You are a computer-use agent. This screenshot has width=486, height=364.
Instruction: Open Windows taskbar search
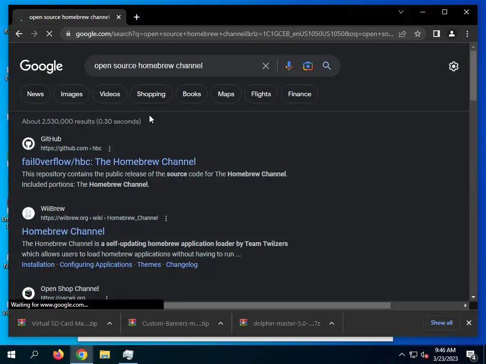tap(34, 355)
